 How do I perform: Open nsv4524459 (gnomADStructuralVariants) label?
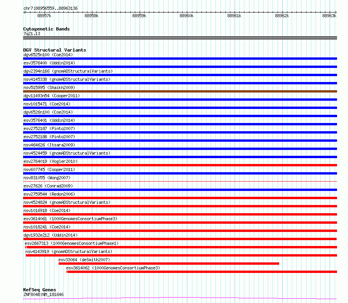(67, 153)
